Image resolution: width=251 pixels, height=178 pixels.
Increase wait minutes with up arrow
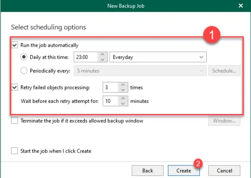(x=123, y=98)
